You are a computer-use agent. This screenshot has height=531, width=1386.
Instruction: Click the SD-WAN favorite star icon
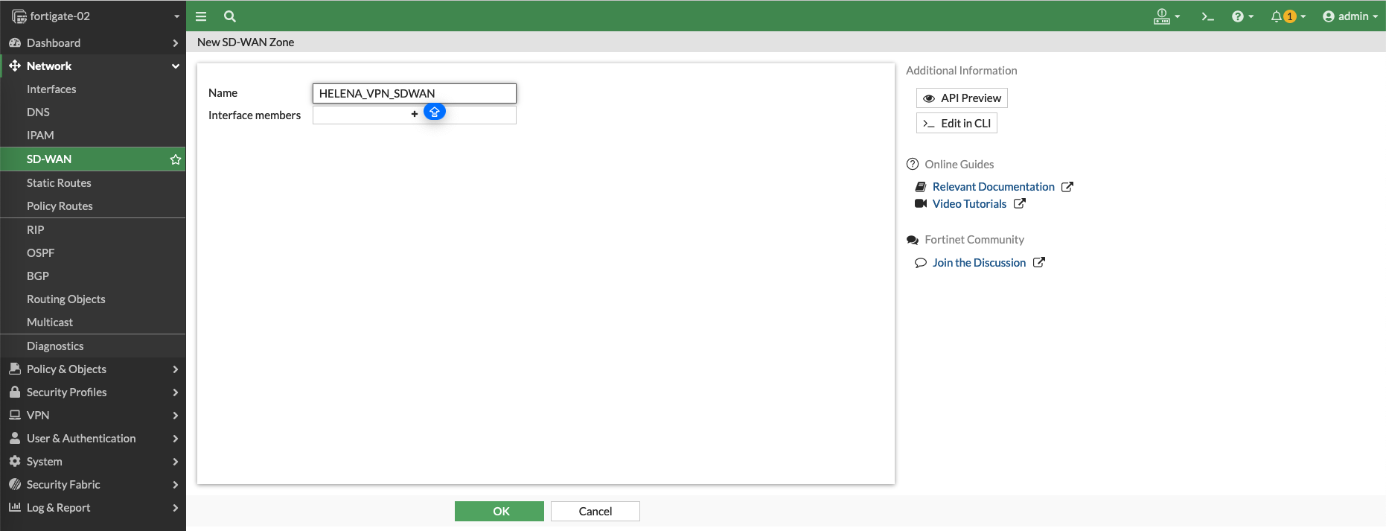tap(176, 159)
